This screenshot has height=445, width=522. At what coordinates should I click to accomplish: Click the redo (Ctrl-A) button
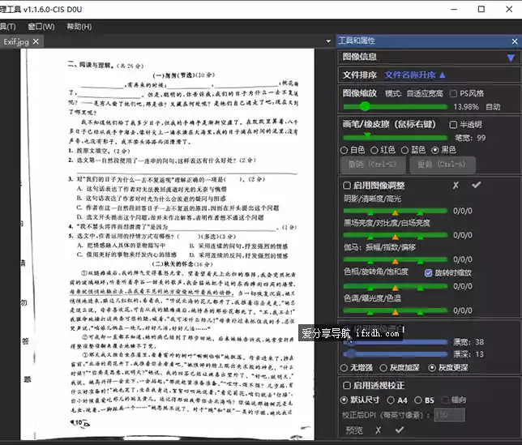[442, 165]
